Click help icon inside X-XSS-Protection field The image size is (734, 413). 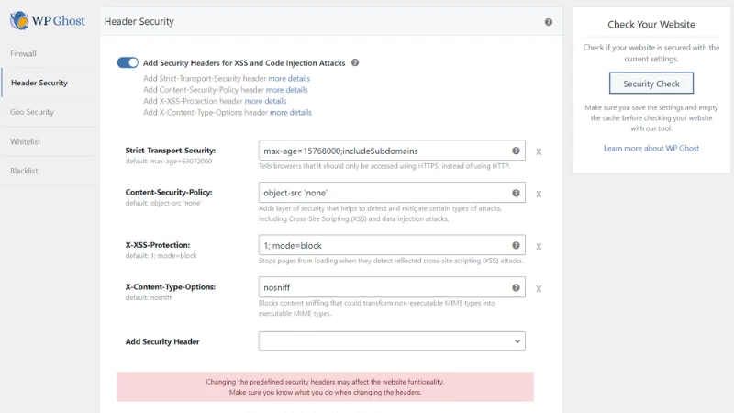tap(516, 246)
